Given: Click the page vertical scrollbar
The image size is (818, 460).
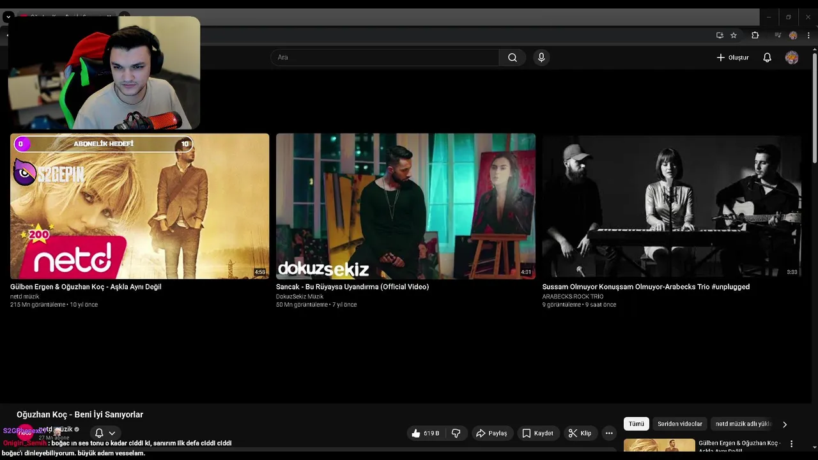Looking at the screenshot, I should 814,107.
